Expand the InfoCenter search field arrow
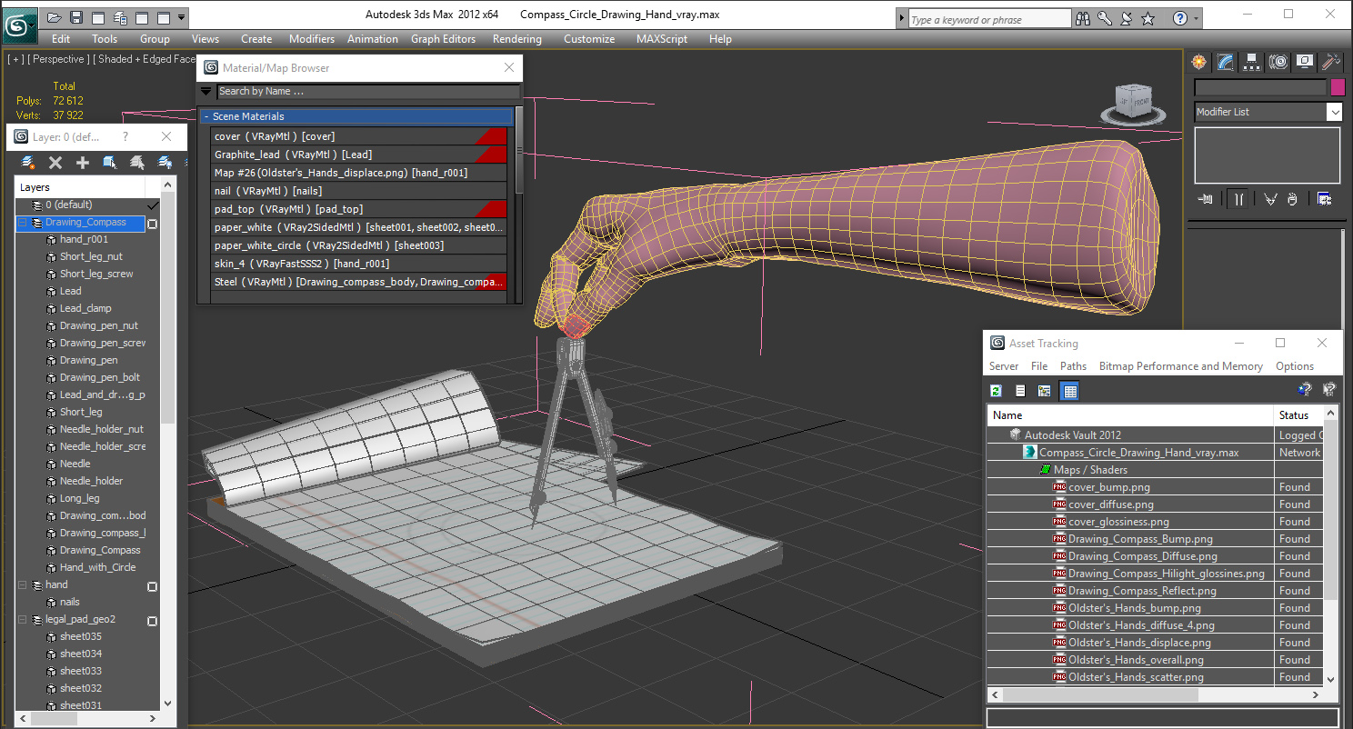This screenshot has height=729, width=1353. pyautogui.click(x=902, y=19)
